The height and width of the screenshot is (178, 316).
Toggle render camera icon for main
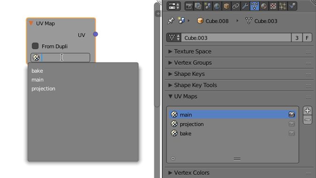coord(292,114)
